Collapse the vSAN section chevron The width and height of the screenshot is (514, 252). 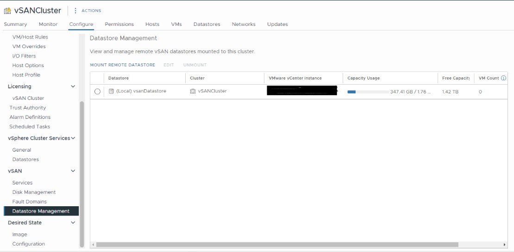point(73,171)
